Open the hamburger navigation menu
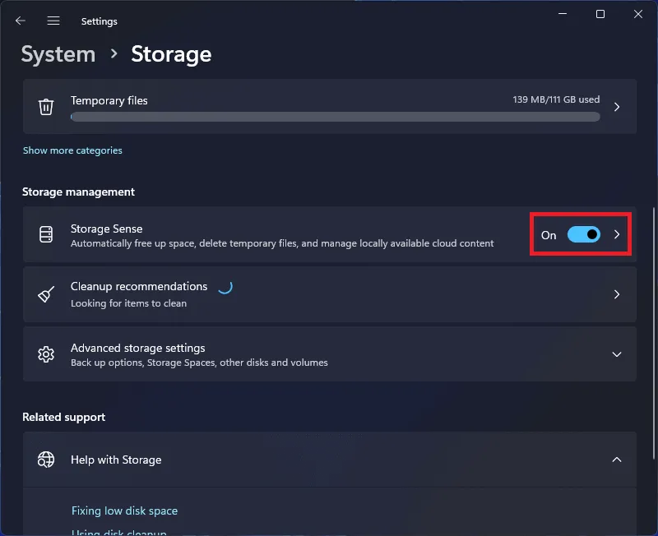The image size is (658, 536). pos(53,21)
